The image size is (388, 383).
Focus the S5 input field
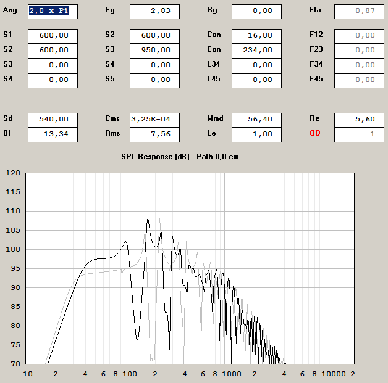(154, 81)
